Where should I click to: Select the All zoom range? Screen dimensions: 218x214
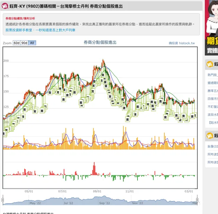pos(32,43)
